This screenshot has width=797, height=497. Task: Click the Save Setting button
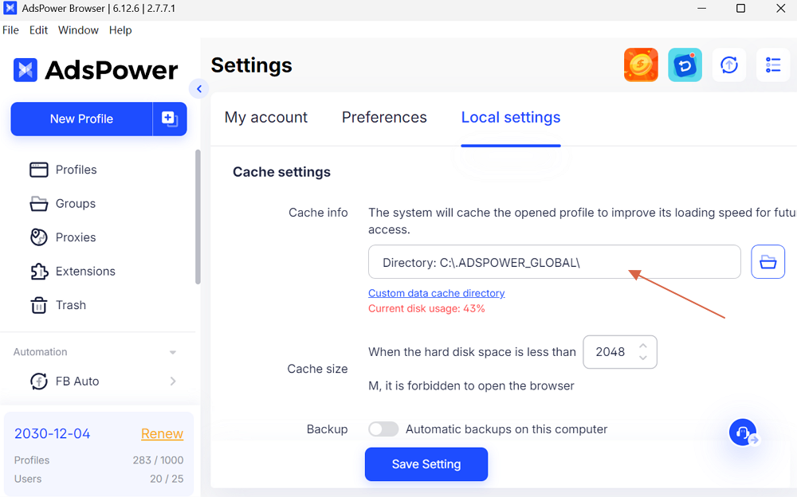click(x=426, y=464)
